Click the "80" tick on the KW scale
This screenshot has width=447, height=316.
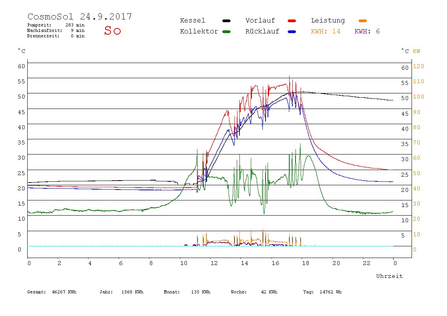click(417, 127)
